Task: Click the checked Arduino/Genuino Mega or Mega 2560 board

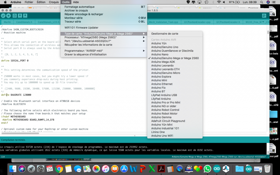Action: pos(175,58)
